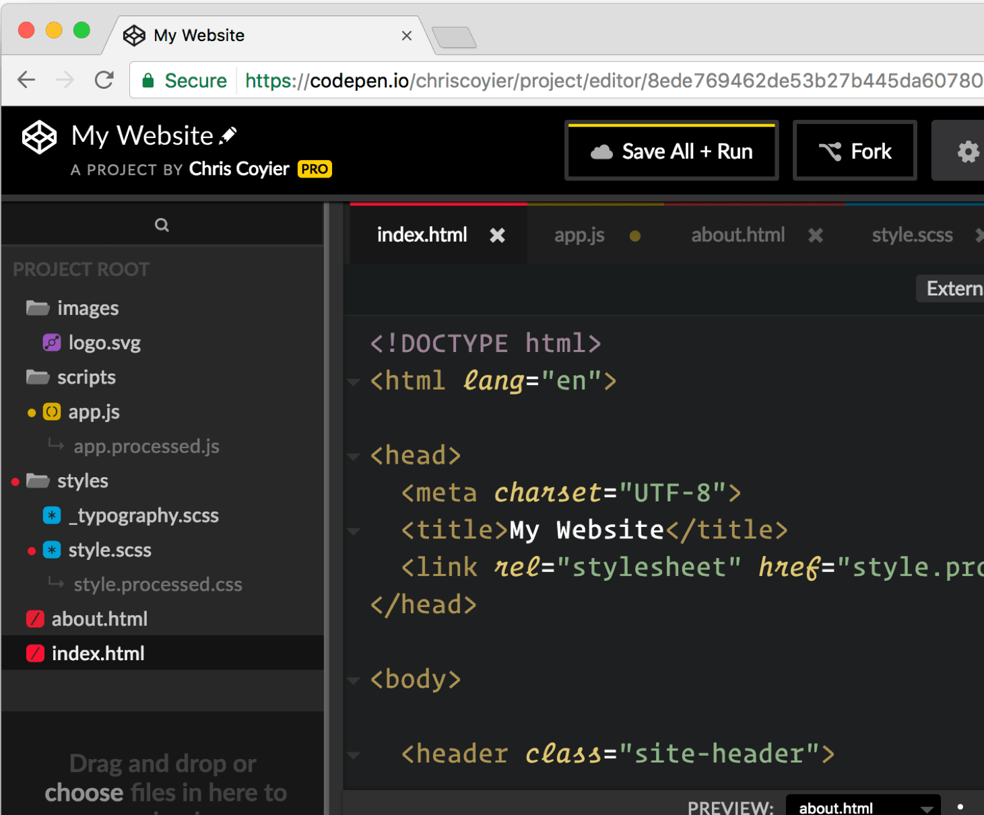Open the images folder icon
The width and height of the screenshot is (984, 815).
click(37, 307)
